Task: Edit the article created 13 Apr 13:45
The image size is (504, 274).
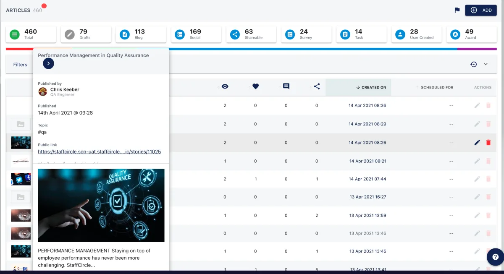Action: coord(477,251)
